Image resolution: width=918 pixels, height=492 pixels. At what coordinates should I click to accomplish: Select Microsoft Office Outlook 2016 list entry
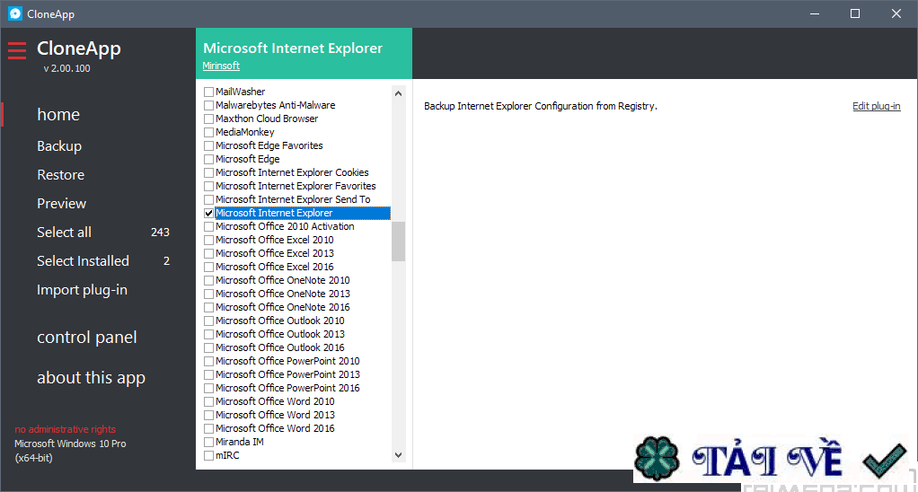tap(279, 348)
